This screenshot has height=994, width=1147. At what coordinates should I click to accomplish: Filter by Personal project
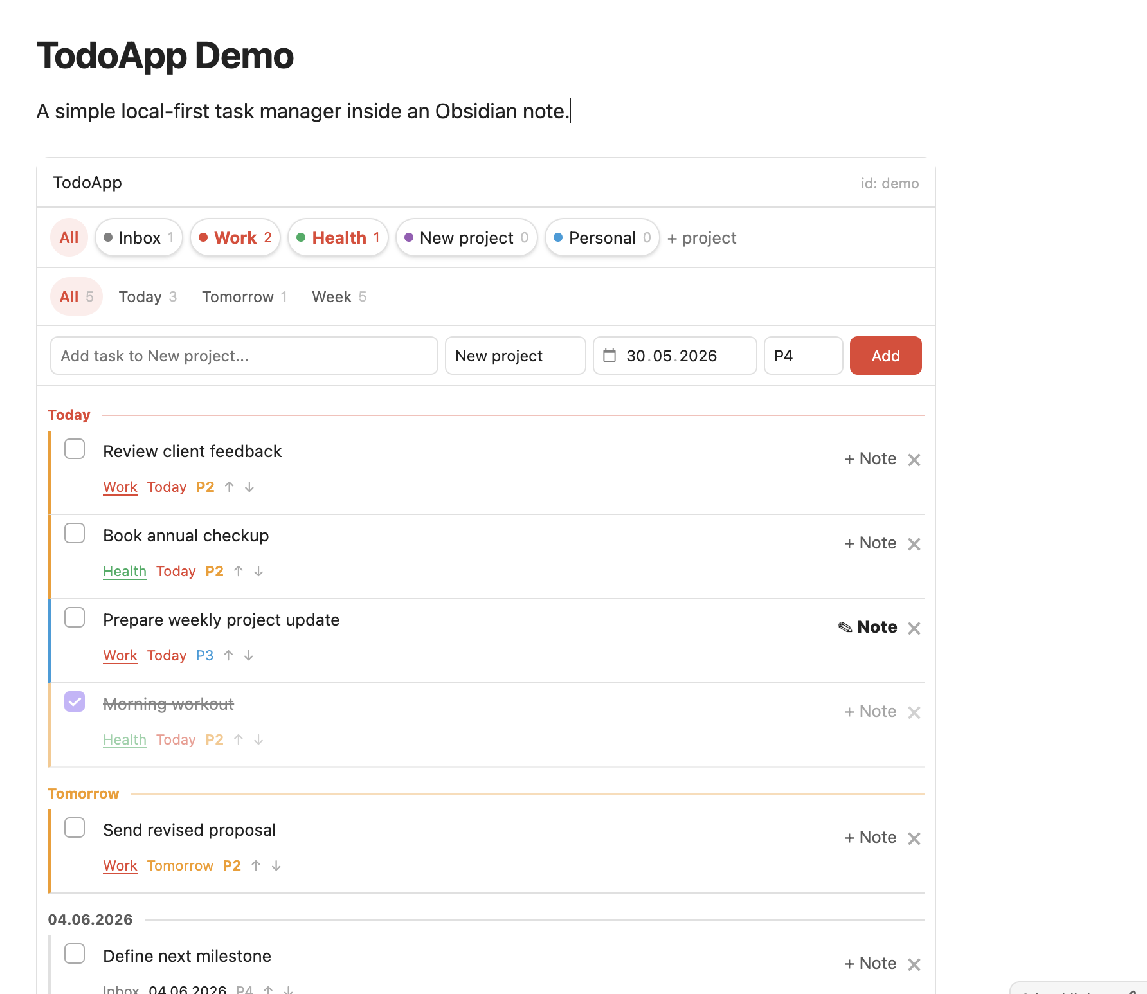(602, 238)
